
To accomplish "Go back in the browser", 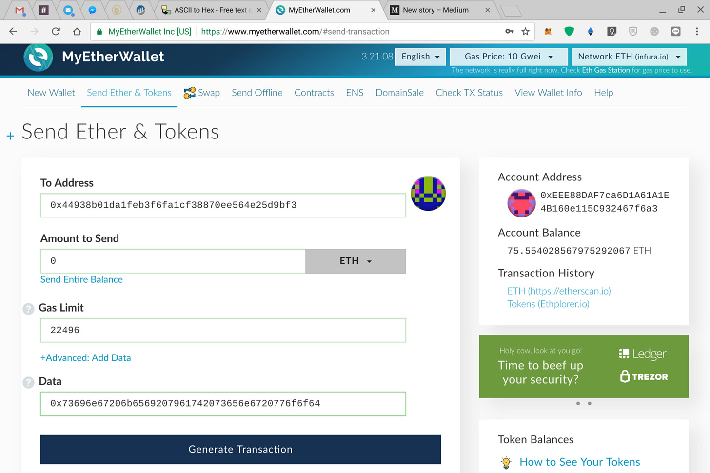I will point(13,31).
